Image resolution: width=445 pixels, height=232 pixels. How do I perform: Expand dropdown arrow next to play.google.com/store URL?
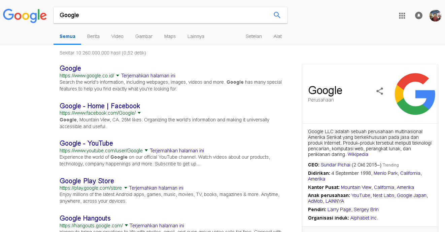coord(125,188)
